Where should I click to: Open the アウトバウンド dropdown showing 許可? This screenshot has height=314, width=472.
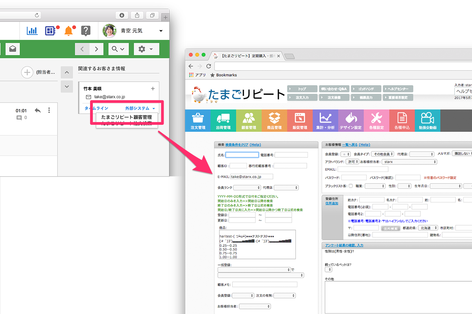coord(352,162)
